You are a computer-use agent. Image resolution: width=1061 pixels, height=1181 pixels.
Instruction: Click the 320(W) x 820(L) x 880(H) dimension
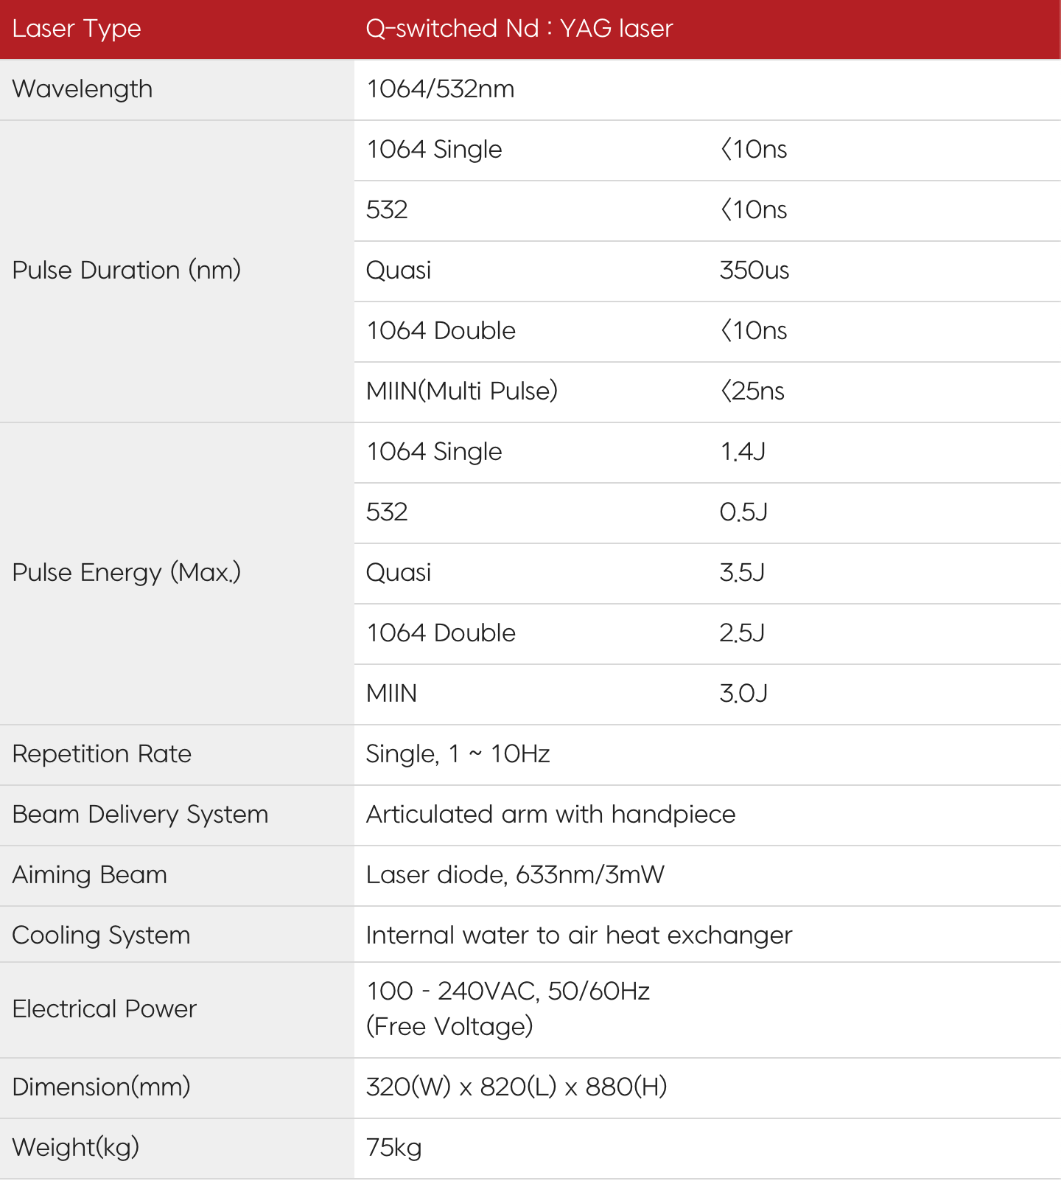[517, 1087]
